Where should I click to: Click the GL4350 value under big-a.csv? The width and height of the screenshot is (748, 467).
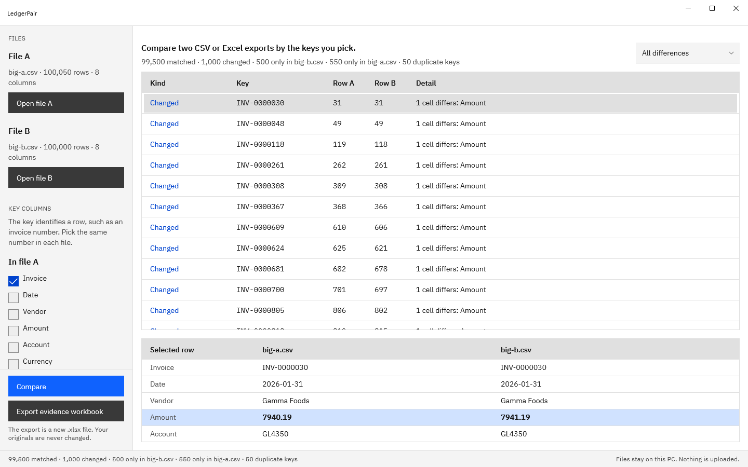point(275,434)
